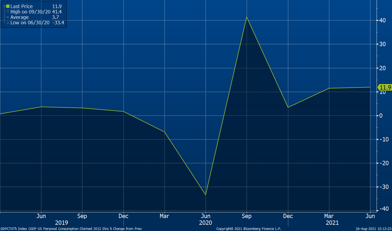Click the 30 label on the y-axis
The image size is (392, 231).
(x=382, y=44)
